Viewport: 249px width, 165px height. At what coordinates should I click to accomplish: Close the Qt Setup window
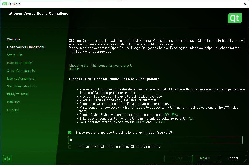(x=245, y=4)
